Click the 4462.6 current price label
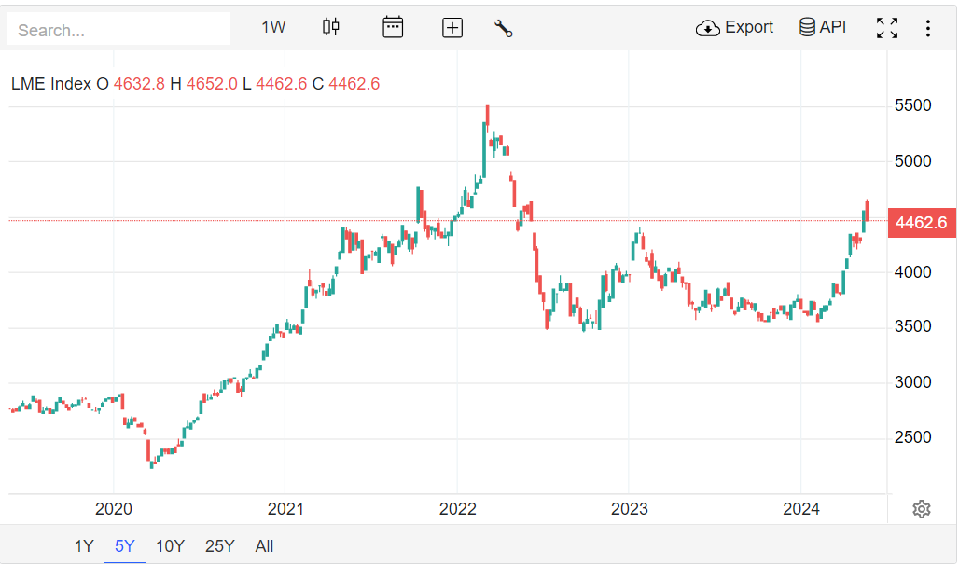This screenshot has width=959, height=565. pyautogui.click(x=921, y=222)
